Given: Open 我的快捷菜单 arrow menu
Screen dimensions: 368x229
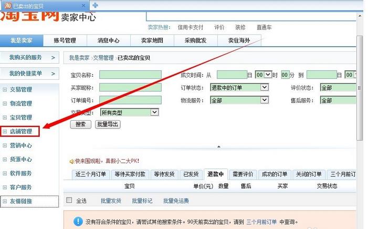Looking at the screenshot, I should (53, 74).
